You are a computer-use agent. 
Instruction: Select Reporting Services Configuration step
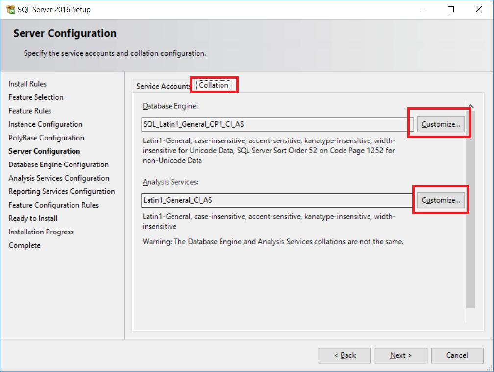tap(62, 192)
